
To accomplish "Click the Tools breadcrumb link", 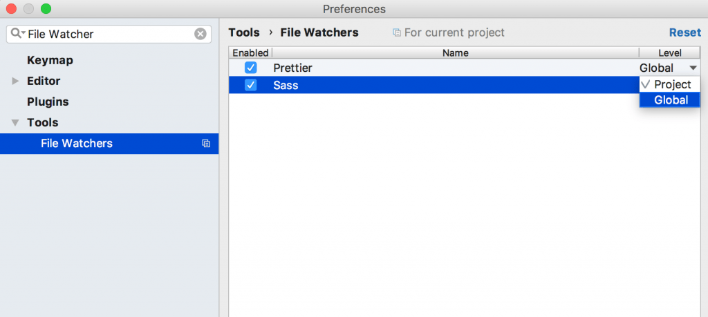I will (244, 32).
